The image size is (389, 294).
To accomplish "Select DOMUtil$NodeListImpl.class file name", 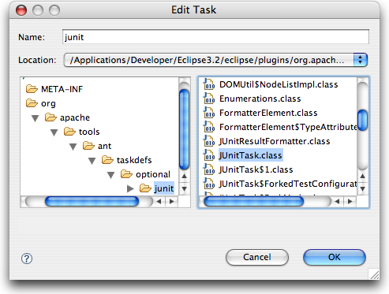I will tap(279, 84).
